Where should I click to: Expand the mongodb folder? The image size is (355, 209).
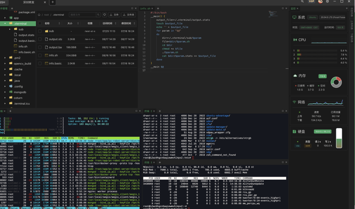[x=5, y=92]
